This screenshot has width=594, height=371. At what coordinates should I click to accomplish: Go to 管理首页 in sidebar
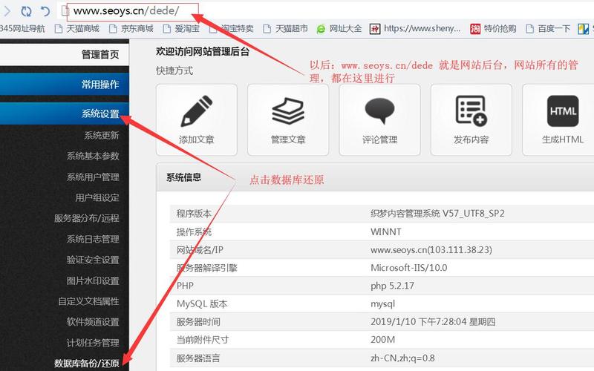(65, 55)
